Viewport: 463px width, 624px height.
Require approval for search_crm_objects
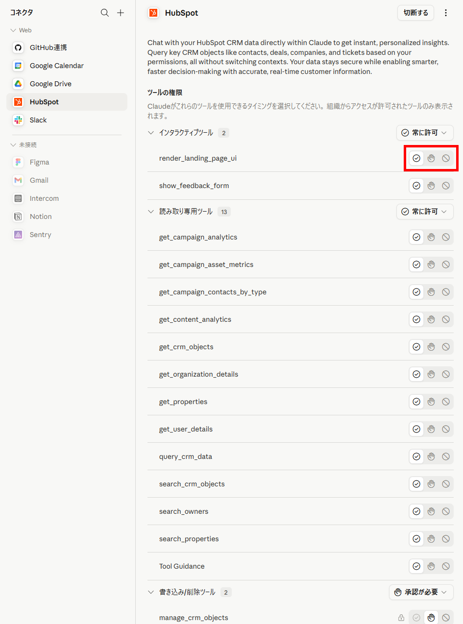click(431, 484)
